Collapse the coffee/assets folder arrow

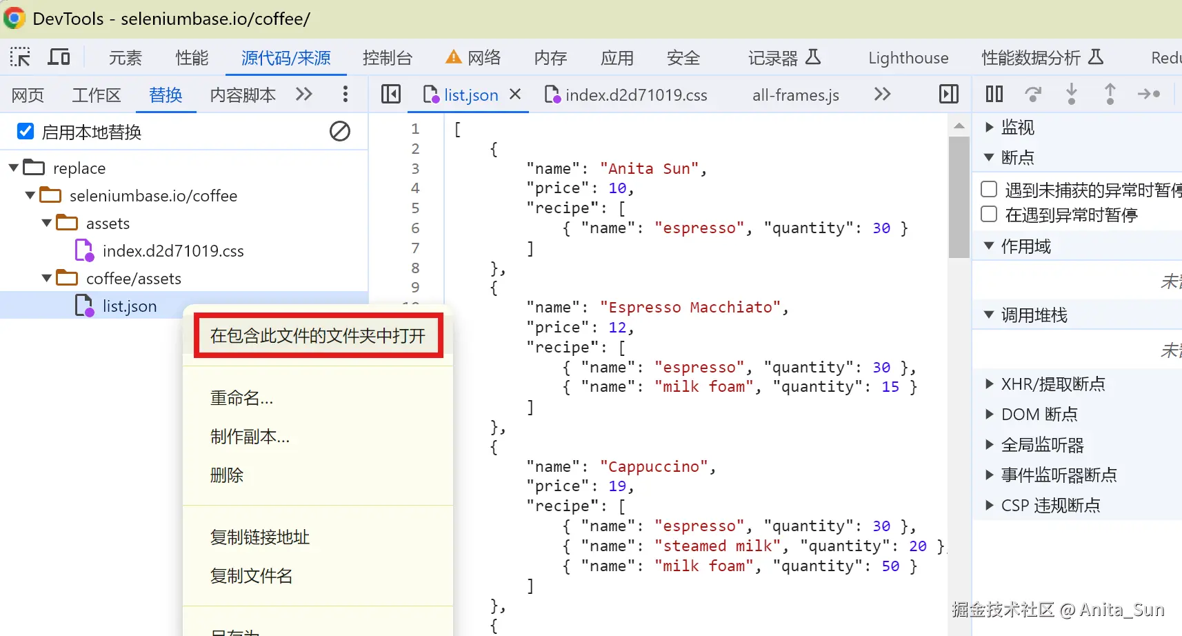pos(46,278)
